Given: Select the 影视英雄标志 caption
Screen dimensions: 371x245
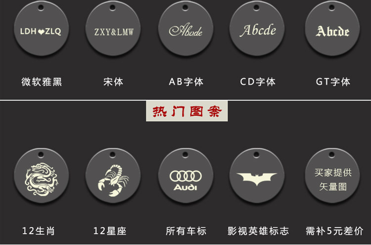Looking at the screenshot, I should click(258, 231).
